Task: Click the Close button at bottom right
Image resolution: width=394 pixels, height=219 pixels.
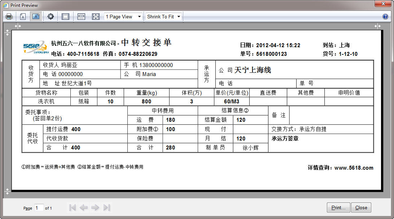Action: pos(361,207)
